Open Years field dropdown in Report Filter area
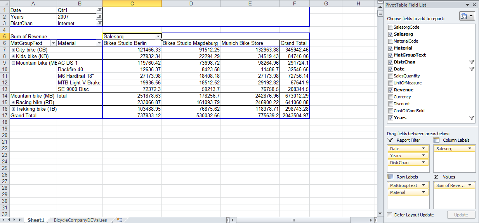 point(424,156)
